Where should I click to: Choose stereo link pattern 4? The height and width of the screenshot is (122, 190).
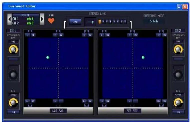(x=110, y=21)
